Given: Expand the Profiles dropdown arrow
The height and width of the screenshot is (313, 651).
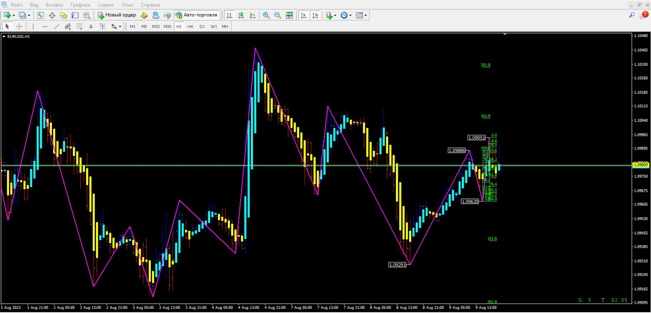Looking at the screenshot, I should (29, 16).
